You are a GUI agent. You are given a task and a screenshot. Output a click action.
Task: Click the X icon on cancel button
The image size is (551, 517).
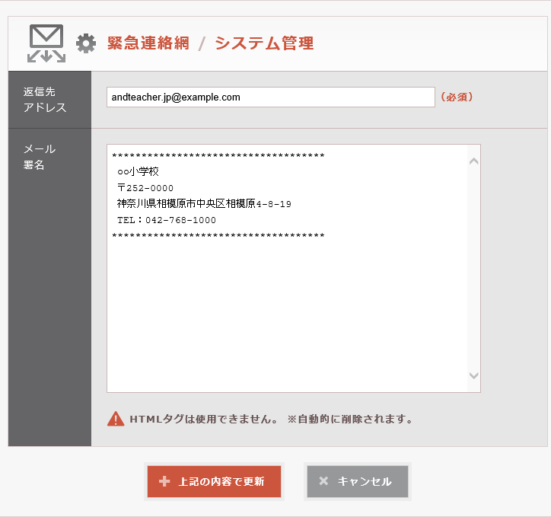coord(323,481)
